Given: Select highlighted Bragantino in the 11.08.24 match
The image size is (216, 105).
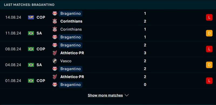Looking at the screenshot, I should (70, 37).
